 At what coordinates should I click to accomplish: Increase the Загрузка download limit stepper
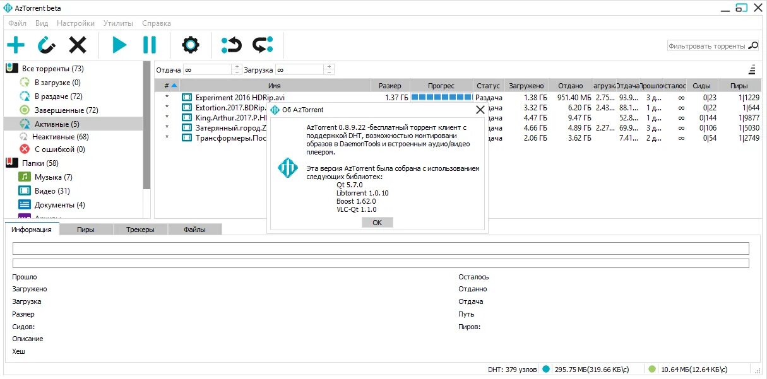[x=328, y=67]
